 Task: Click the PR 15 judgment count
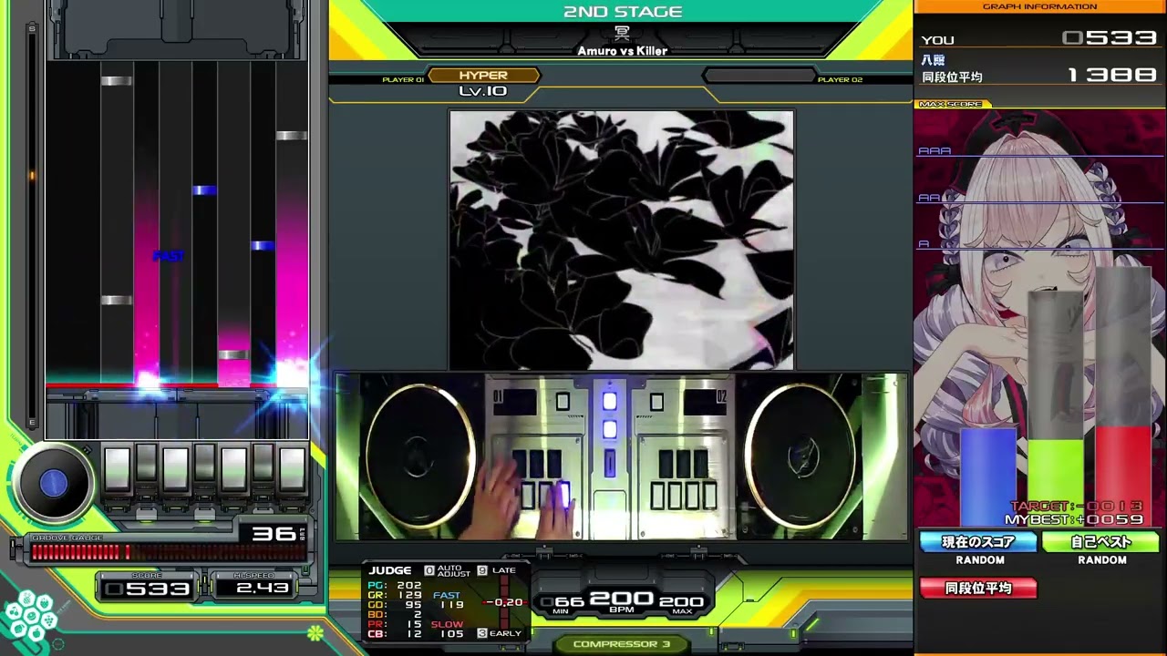395,625
